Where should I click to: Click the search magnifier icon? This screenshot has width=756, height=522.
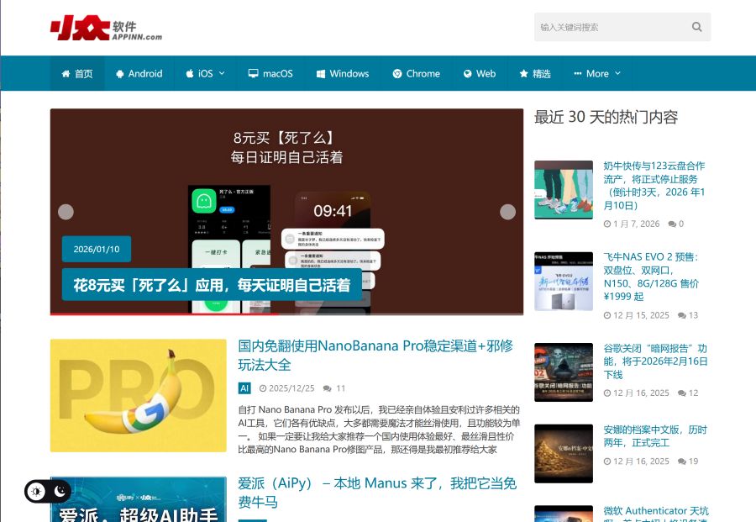pyautogui.click(x=696, y=27)
